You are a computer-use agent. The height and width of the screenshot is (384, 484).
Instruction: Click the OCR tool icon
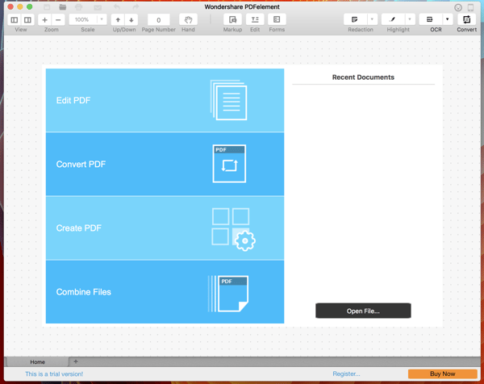point(430,19)
